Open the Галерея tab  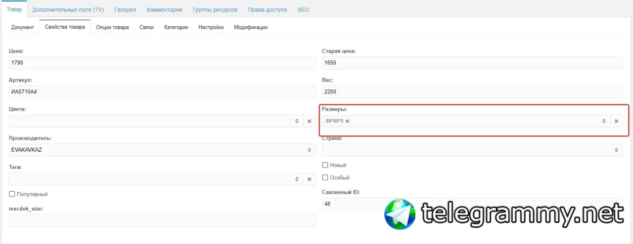[x=125, y=9]
